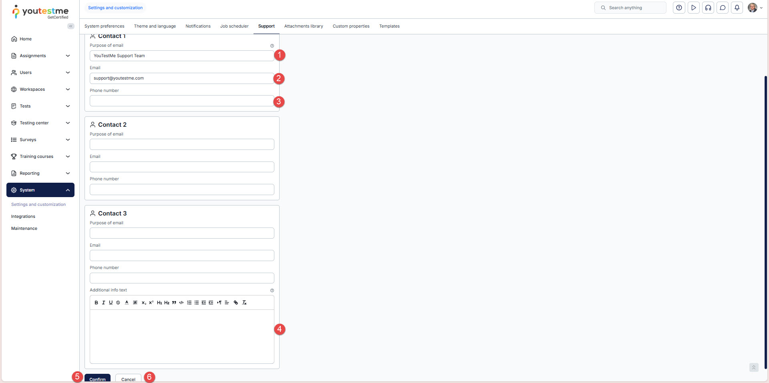Insert a hyperlink in the editor
Viewport: 769px width, 383px height.
(x=236, y=303)
